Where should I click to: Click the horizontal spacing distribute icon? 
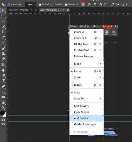click(x=127, y=4)
